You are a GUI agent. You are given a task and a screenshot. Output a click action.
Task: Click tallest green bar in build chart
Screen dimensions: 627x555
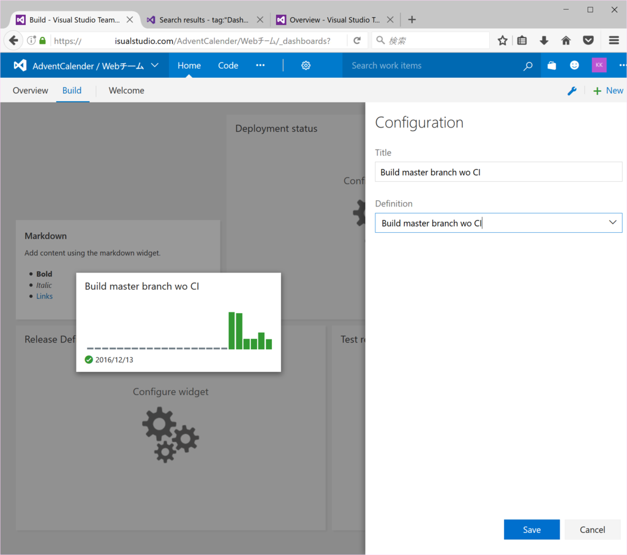[x=231, y=331]
